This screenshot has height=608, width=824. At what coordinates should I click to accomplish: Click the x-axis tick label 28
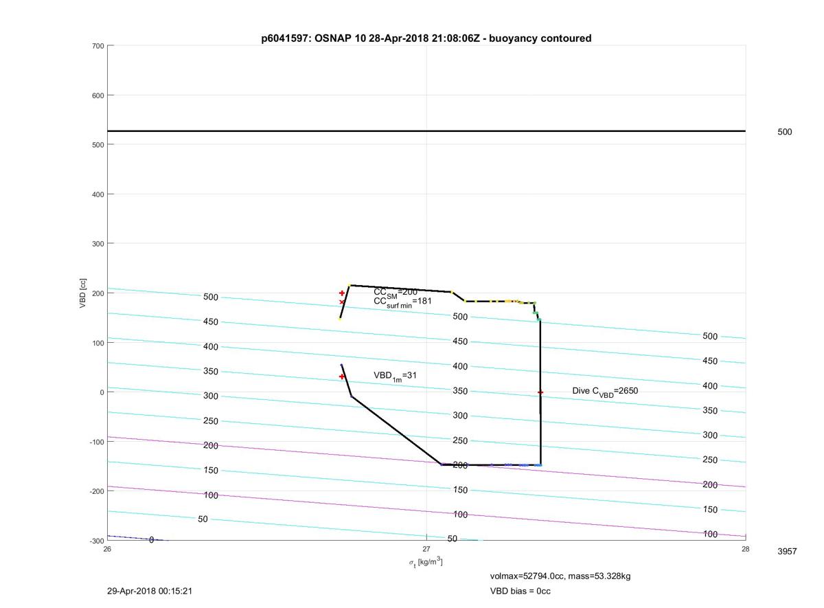pyautogui.click(x=745, y=549)
